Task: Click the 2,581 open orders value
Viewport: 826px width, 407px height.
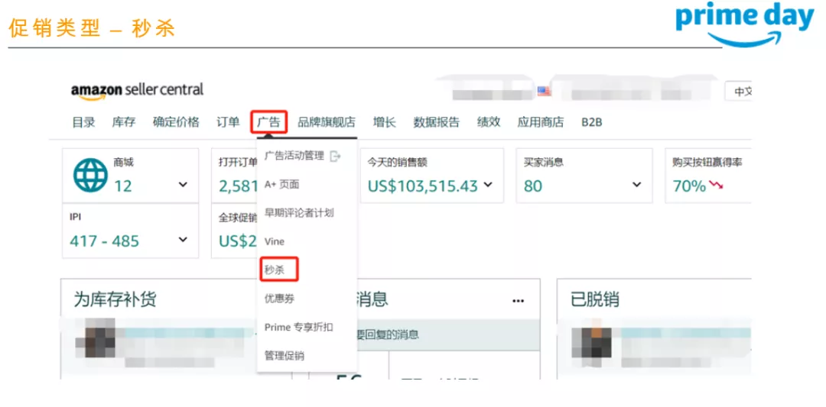Action: [238, 186]
